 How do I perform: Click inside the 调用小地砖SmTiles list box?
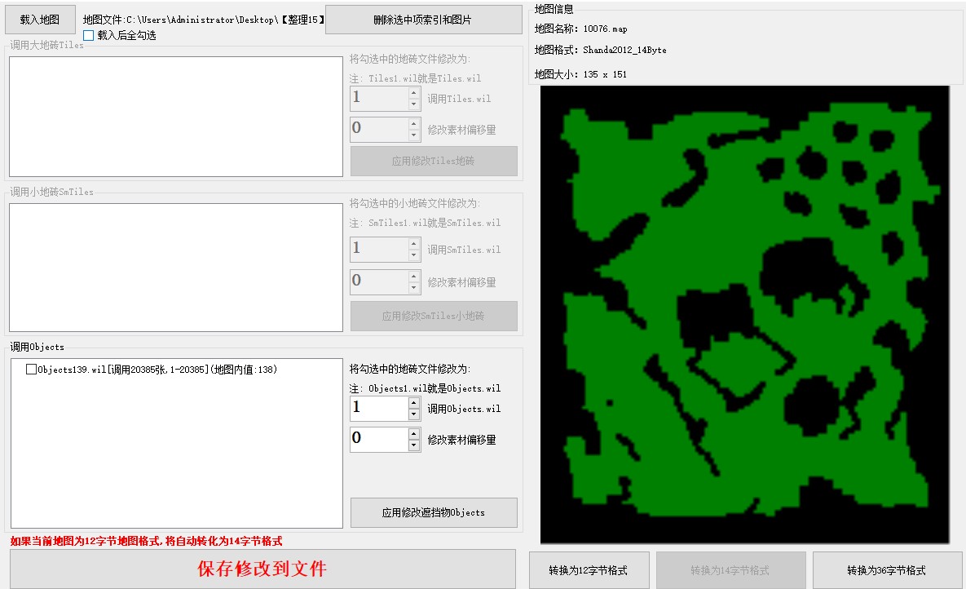coord(176,268)
